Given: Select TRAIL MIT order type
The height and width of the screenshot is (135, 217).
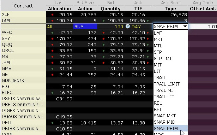Looking at the screenshot, I should pos(170,90).
